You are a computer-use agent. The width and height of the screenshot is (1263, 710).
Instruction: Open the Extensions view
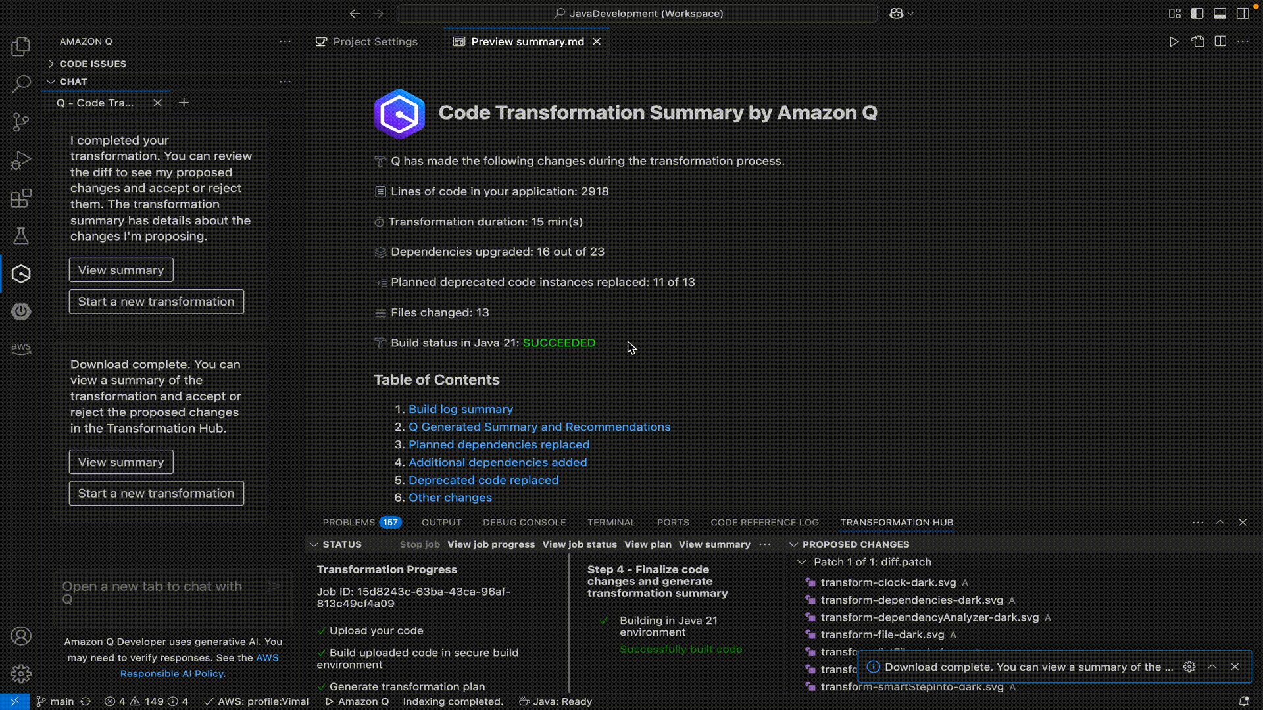pos(20,198)
